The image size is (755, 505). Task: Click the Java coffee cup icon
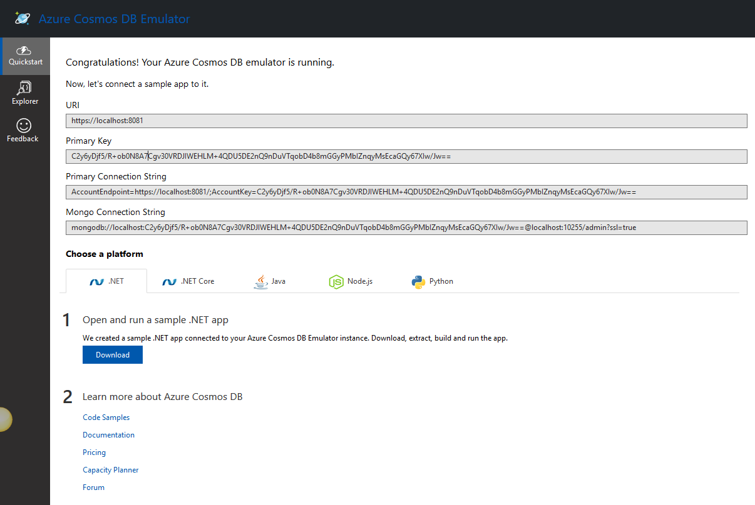pos(260,282)
